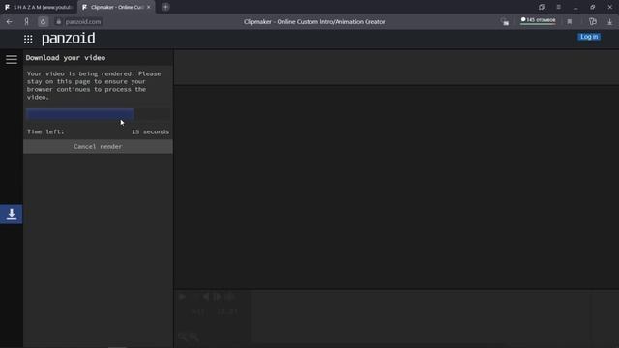Screen dimensions: 619x348
Task: Select the Download icon in the left sidebar
Action: tap(11, 214)
